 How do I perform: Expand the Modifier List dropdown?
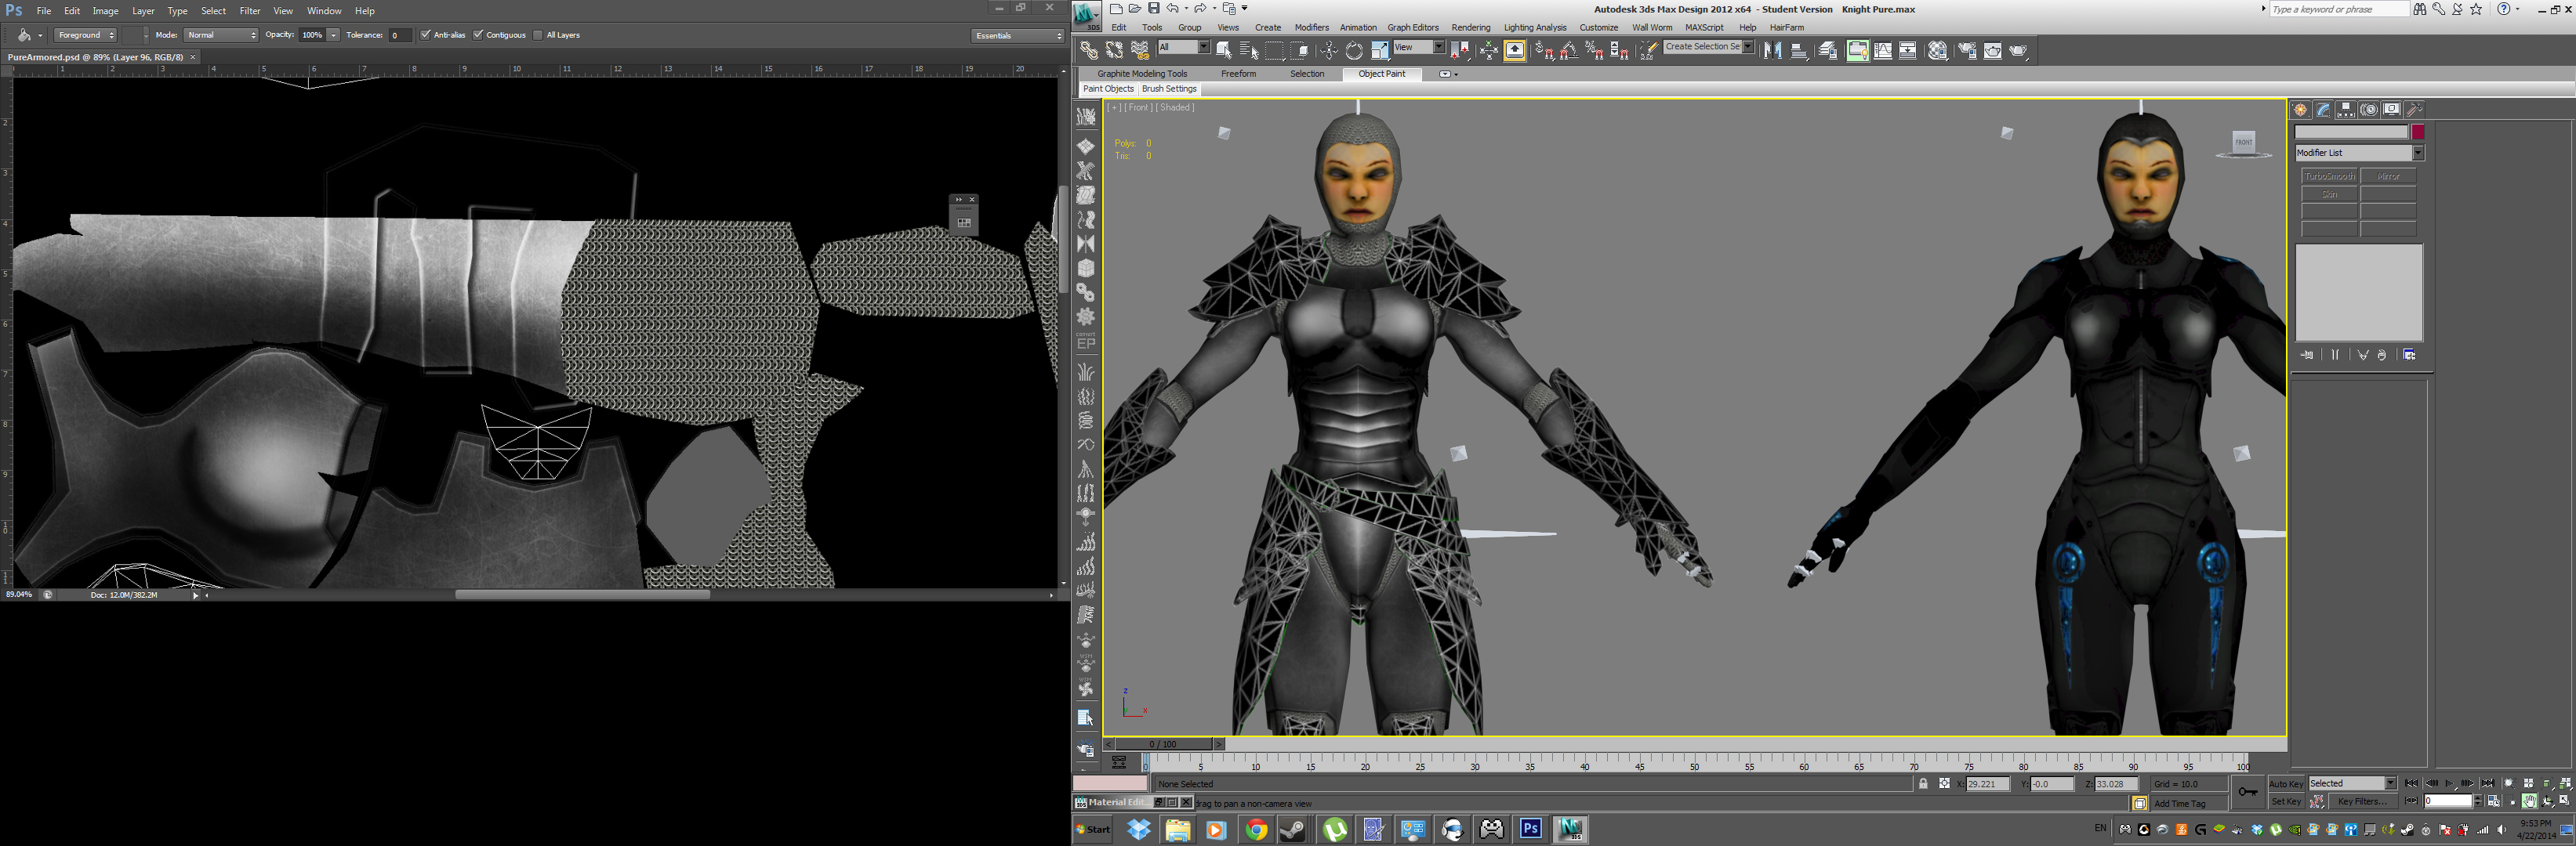[2418, 153]
